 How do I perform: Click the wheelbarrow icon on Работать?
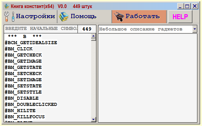119,17
